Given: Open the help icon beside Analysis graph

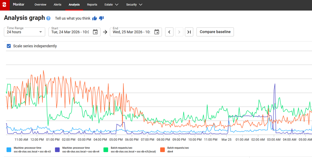Looking at the screenshot, I should (48, 18).
